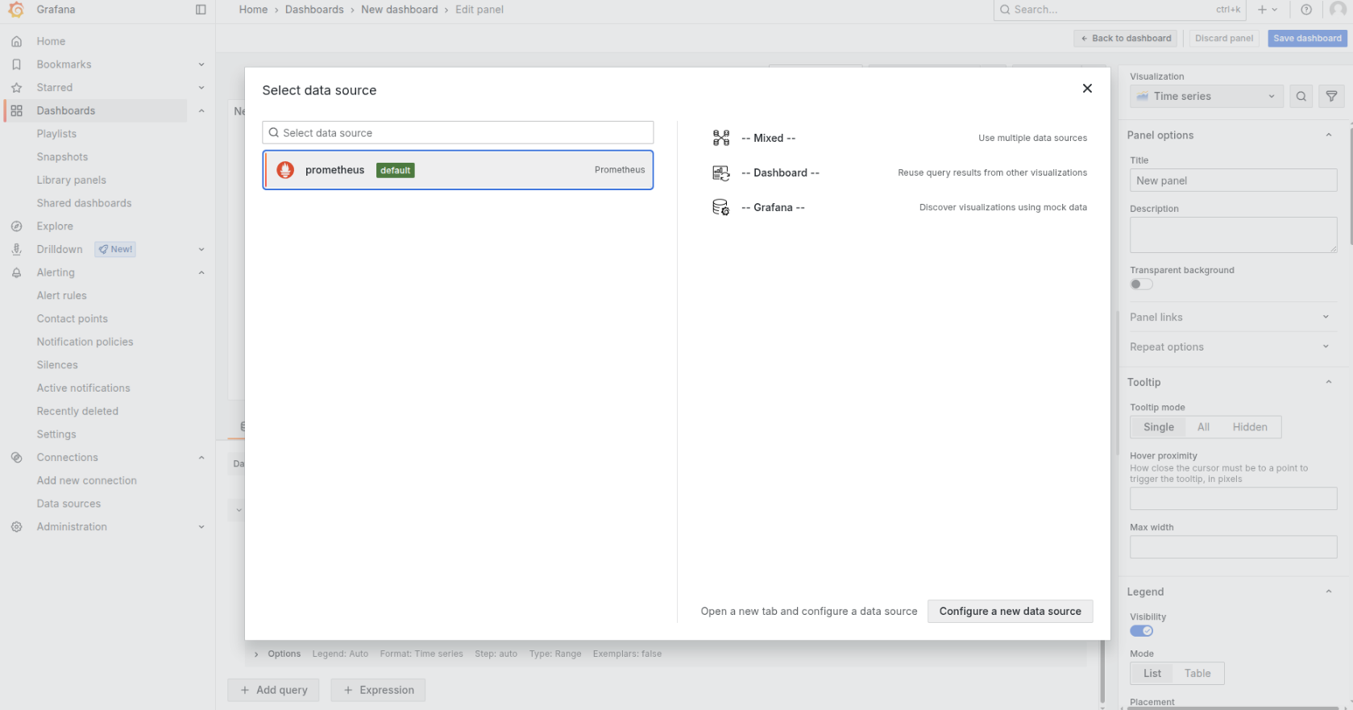This screenshot has height=710, width=1353.
Task: Toggle Transparent background switch
Action: tap(1141, 284)
